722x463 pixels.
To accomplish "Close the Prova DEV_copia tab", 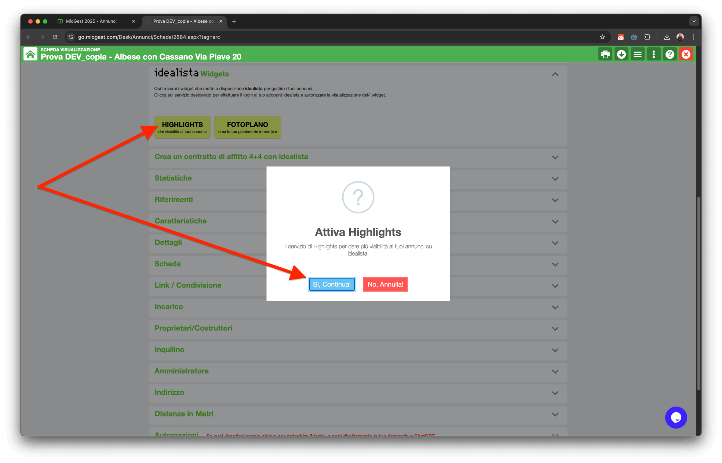I will tap(221, 21).
